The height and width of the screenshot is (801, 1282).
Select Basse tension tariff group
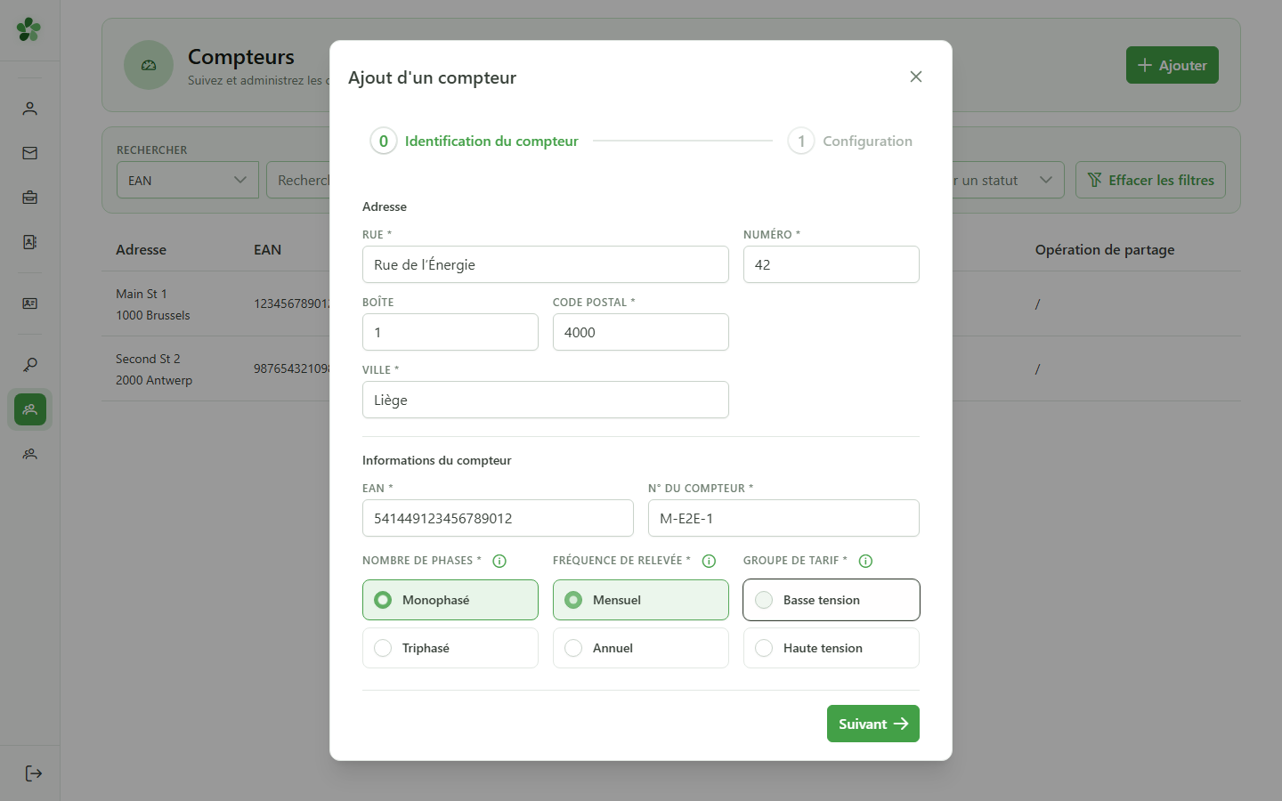(x=832, y=600)
